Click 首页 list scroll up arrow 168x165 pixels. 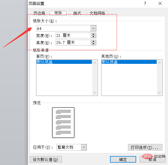(95, 63)
